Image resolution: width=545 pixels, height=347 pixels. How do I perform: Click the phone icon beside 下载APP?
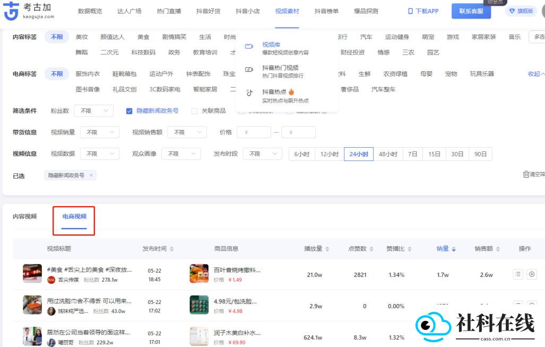(411, 11)
